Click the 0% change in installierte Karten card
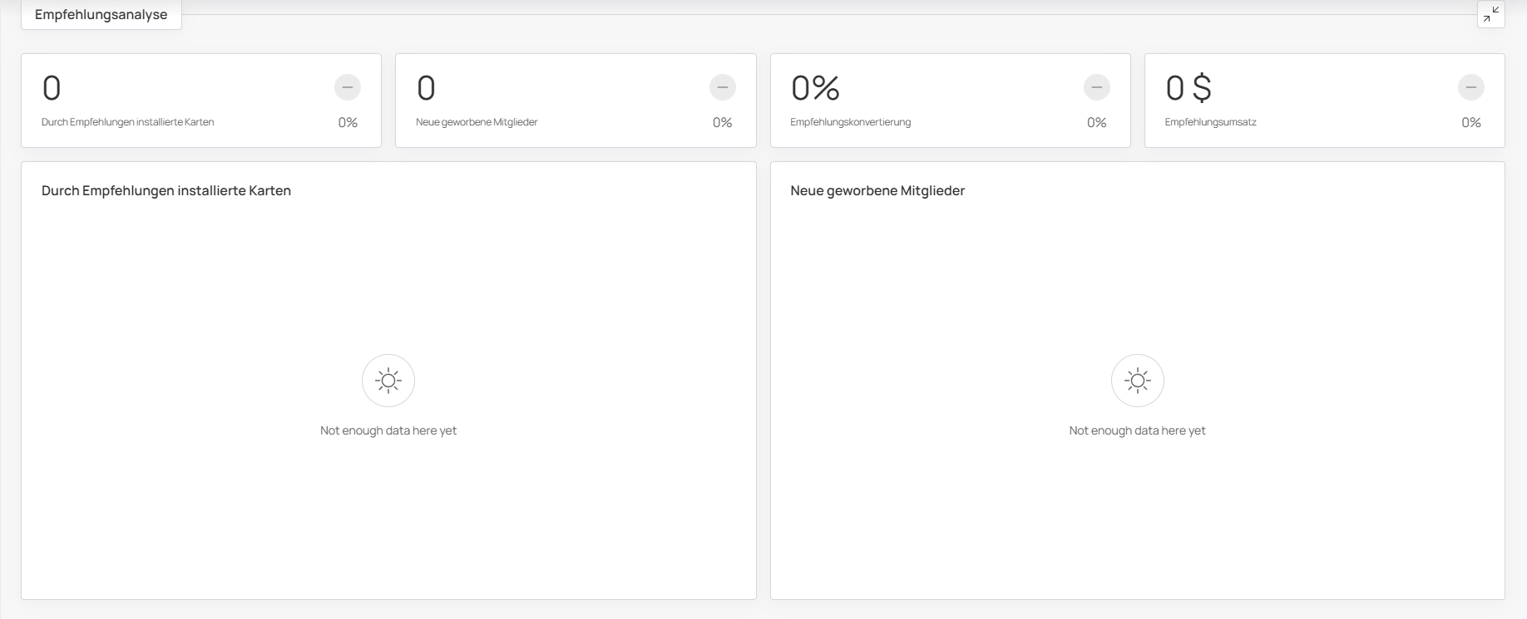 click(x=348, y=123)
